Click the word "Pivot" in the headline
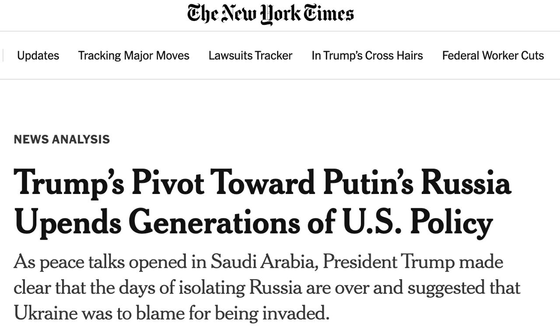Screen dimensions: 560x334 [168, 183]
